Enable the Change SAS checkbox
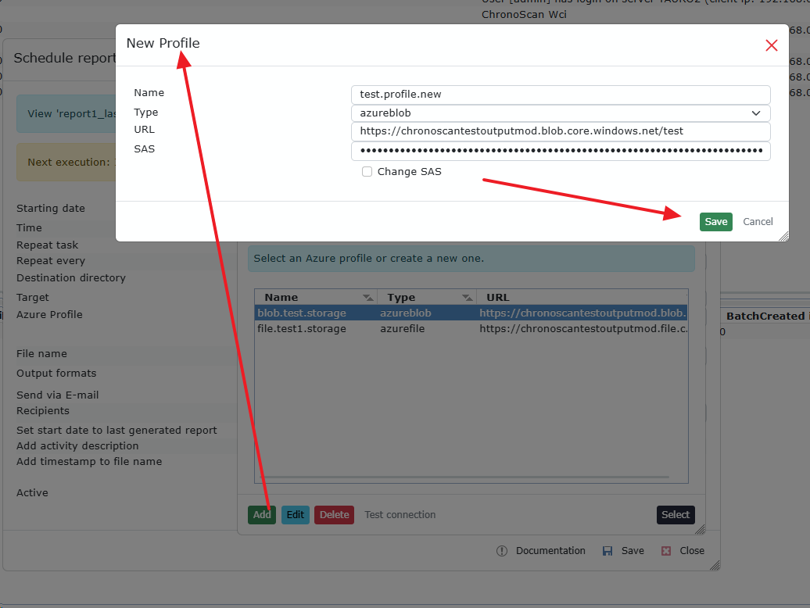Viewport: 810px width, 608px height. 367,172
